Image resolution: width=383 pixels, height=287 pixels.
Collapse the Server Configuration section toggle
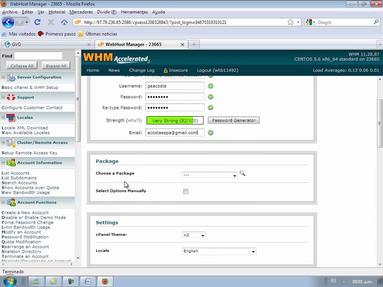click(3, 77)
